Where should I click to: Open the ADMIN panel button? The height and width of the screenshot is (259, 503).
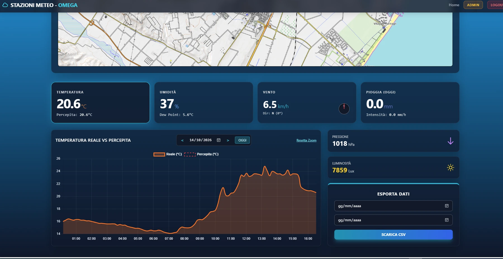(473, 5)
